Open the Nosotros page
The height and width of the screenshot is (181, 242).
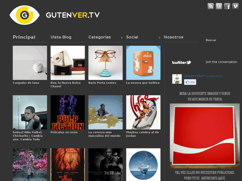(x=174, y=37)
